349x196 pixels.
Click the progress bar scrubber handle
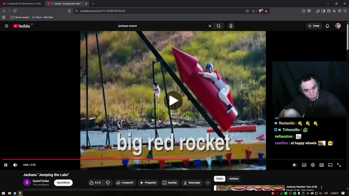188,159
